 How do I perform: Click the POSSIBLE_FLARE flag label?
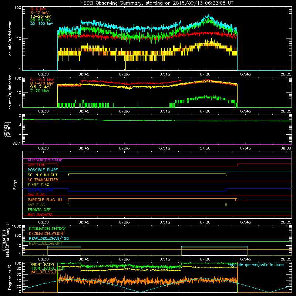tap(43, 170)
